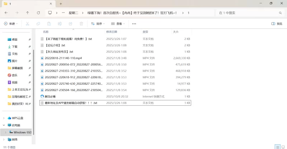The image size is (287, 149).
Task: Open the 查看 view menu
Action: click(x=118, y=24)
